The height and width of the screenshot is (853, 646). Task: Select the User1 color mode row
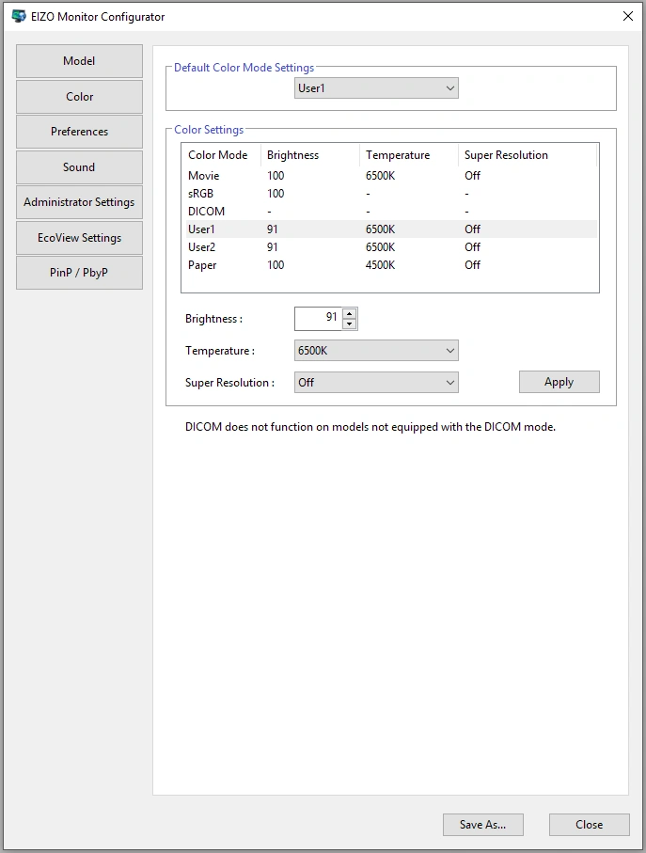390,229
